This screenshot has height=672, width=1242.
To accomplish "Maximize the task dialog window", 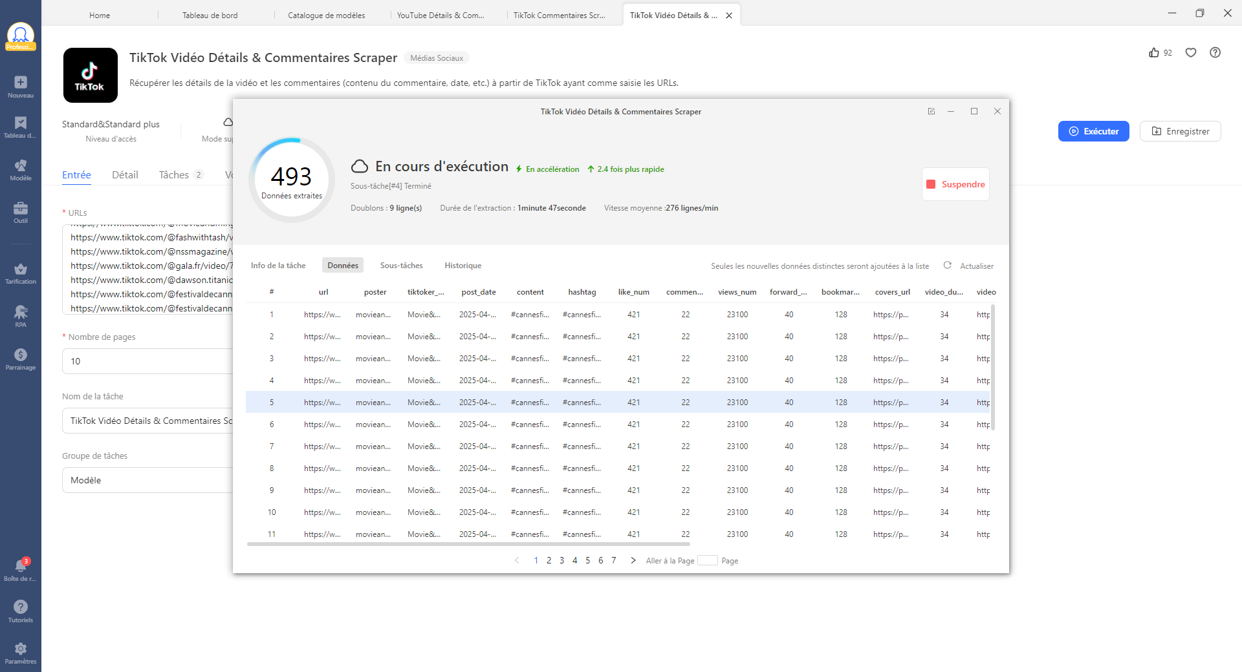I will (x=974, y=111).
